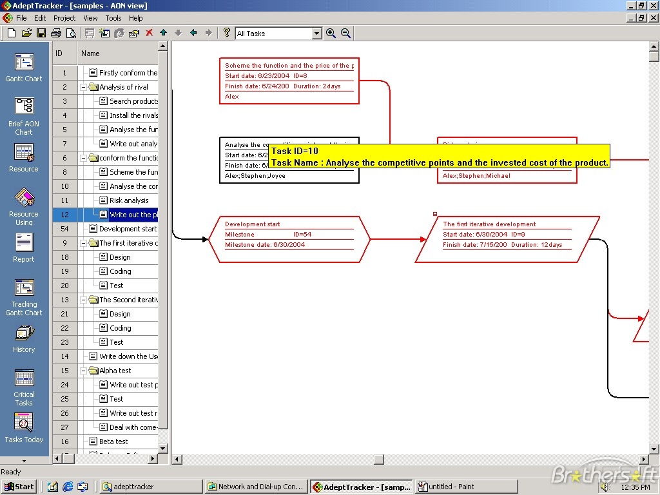The image size is (660, 495).
Task: Select The first iterative development node
Action: click(x=507, y=239)
